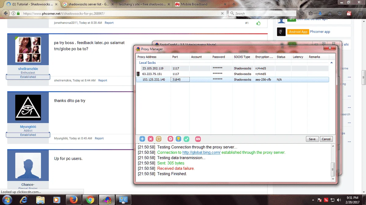This screenshot has height=205, width=366.
Task: Click the volume speaker tray icon
Action: pyautogui.click(x=339, y=200)
